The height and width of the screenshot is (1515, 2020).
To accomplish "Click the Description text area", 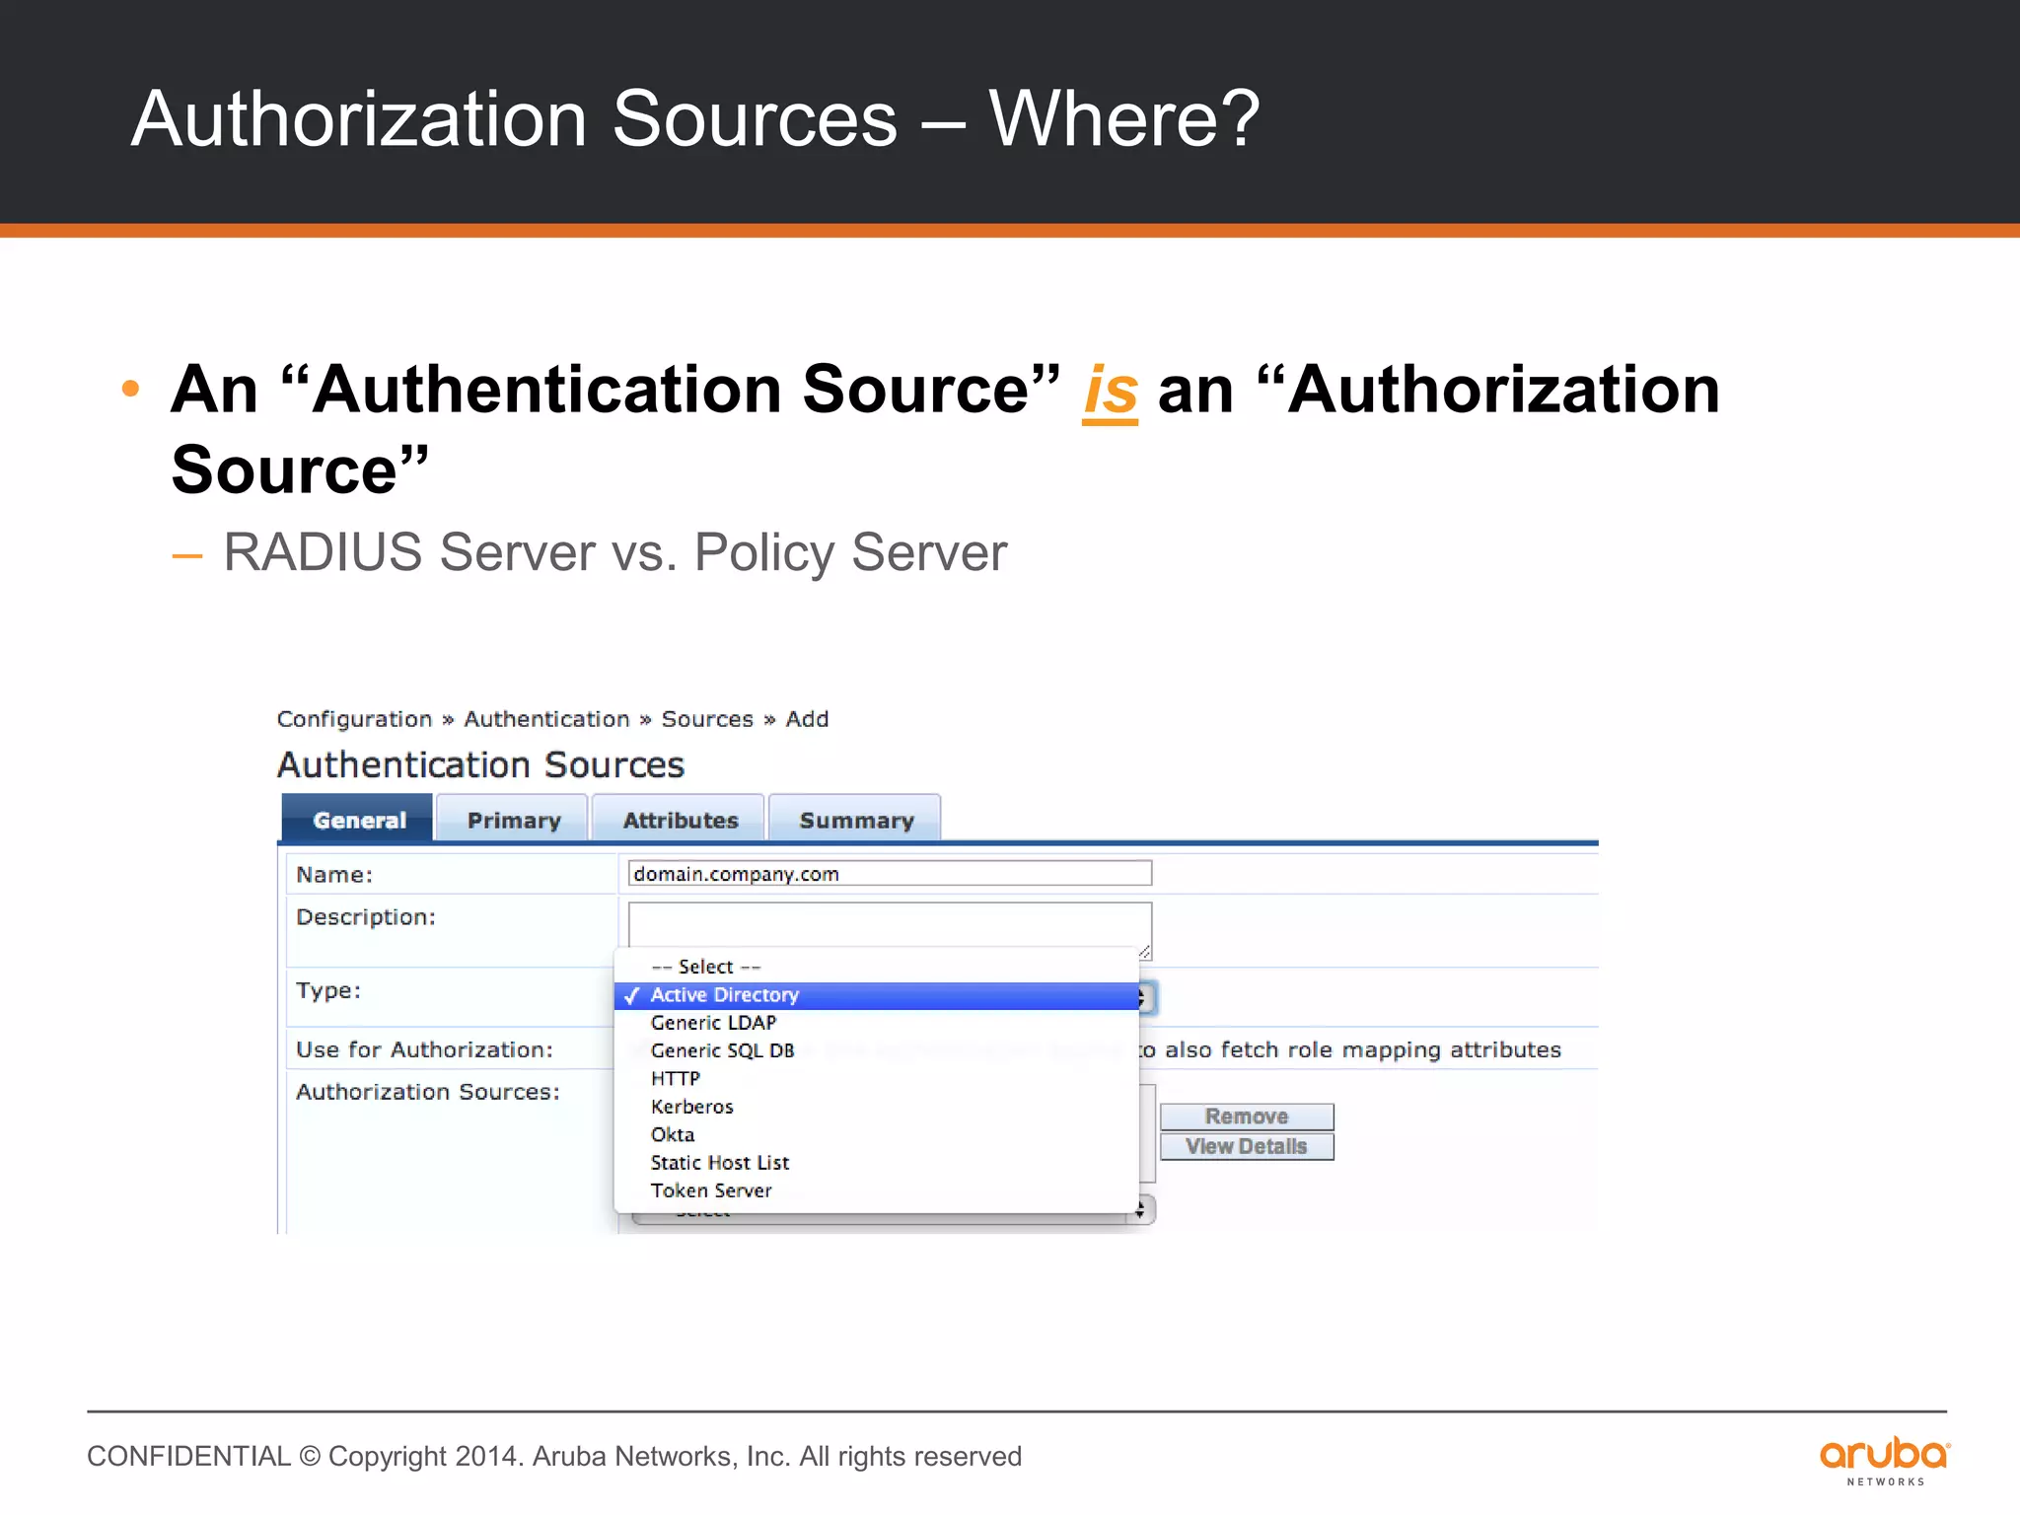I will click(890, 925).
